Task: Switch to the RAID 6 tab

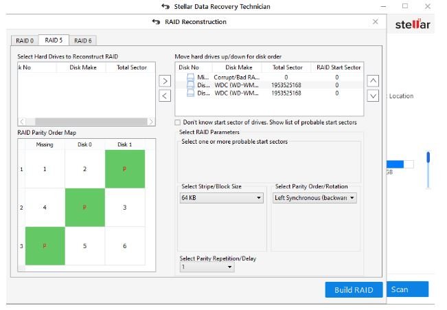Action: [x=82, y=41]
